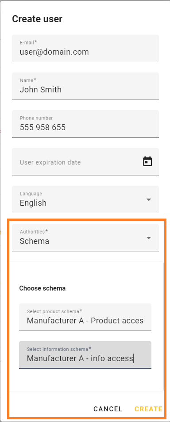Click the Select information schema field
This screenshot has width=170, height=422.
point(85,355)
